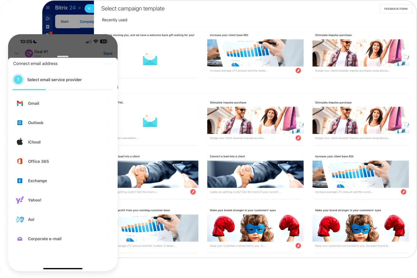Switch to the Start tab
The width and height of the screenshot is (417, 278).
coord(65,21)
